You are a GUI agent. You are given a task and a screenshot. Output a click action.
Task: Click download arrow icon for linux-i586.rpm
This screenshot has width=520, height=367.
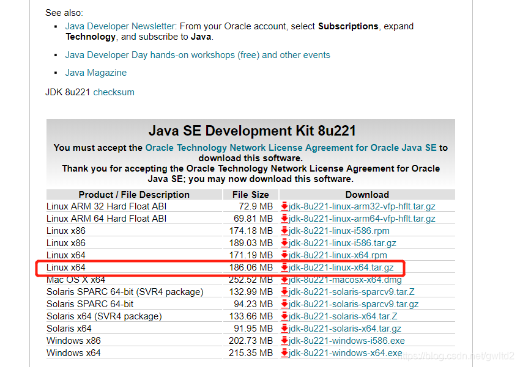click(284, 231)
